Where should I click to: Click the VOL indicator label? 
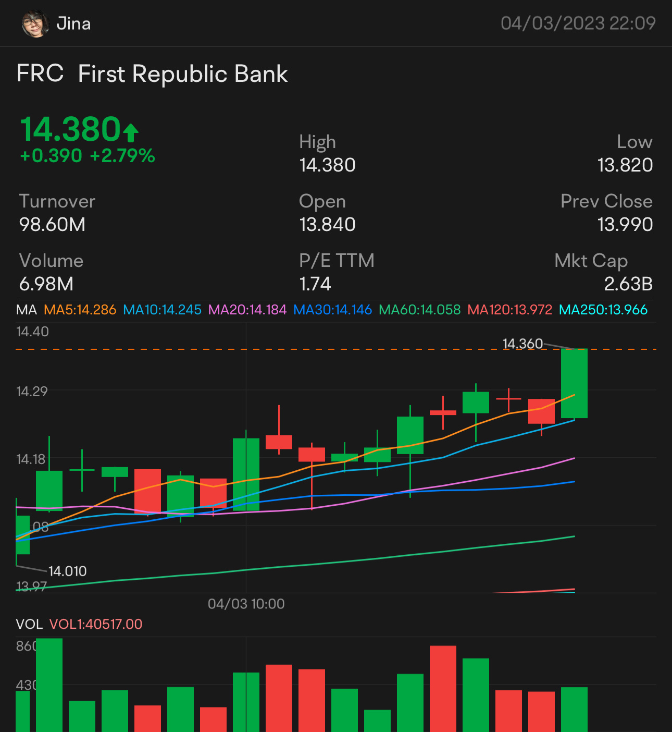[x=29, y=625]
